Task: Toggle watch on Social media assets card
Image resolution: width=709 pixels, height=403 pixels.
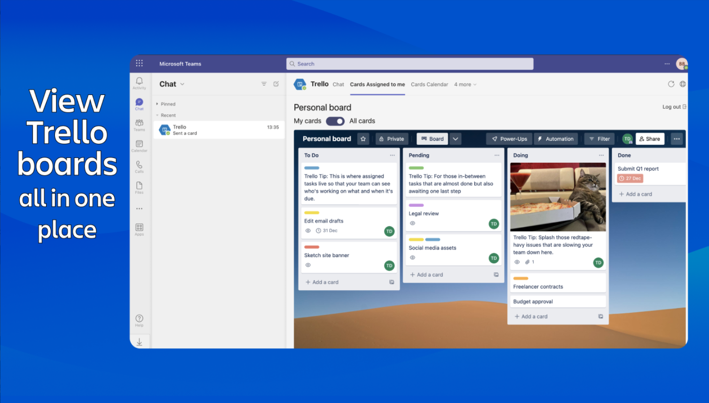Action: 412,258
